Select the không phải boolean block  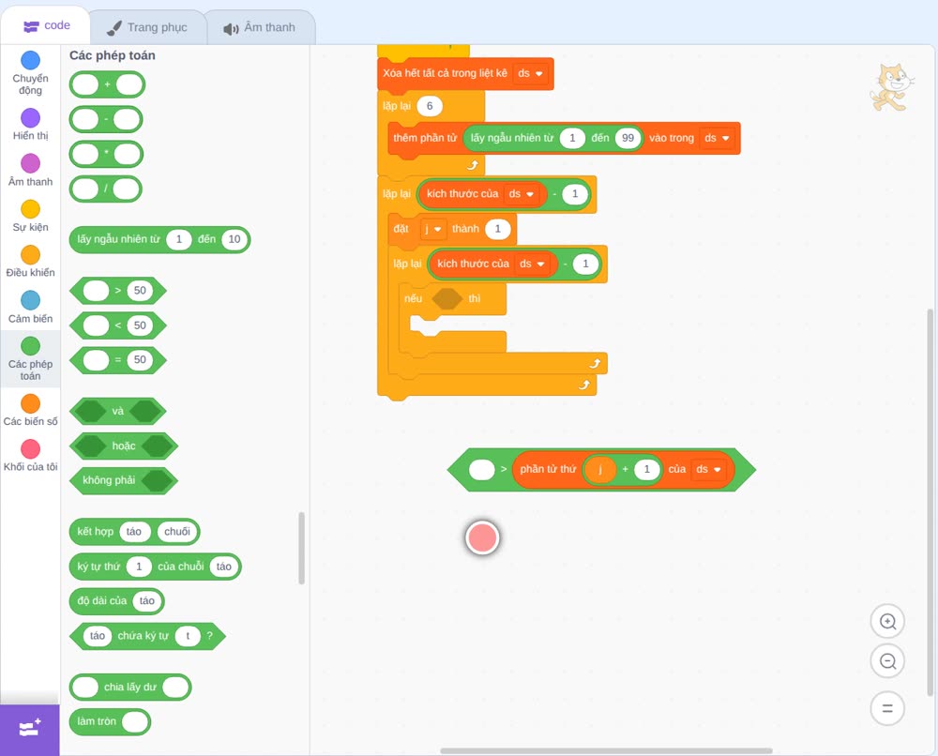pyautogui.click(x=124, y=480)
